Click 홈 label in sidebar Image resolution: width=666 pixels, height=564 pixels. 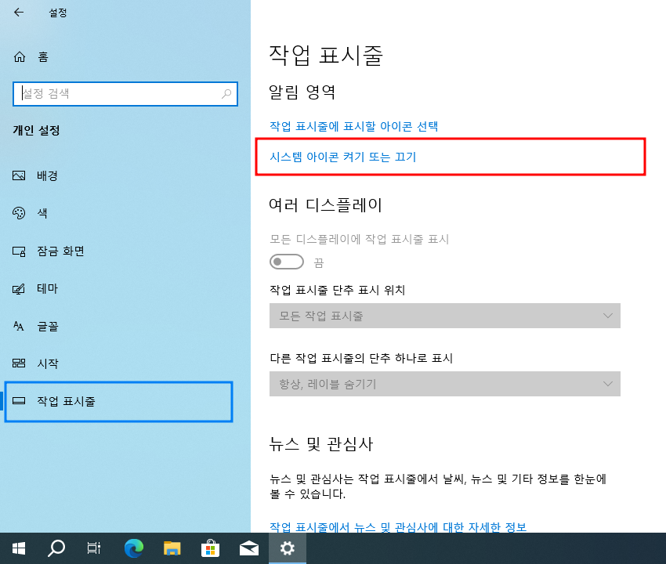(x=43, y=57)
